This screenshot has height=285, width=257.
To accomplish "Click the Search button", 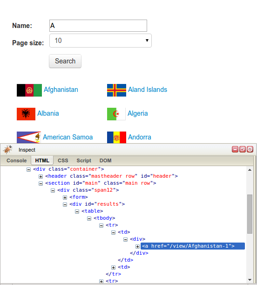I will tap(65, 61).
